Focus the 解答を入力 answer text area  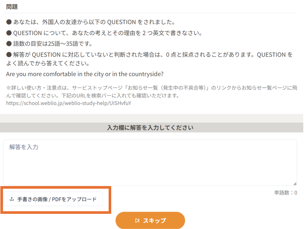click(150, 163)
